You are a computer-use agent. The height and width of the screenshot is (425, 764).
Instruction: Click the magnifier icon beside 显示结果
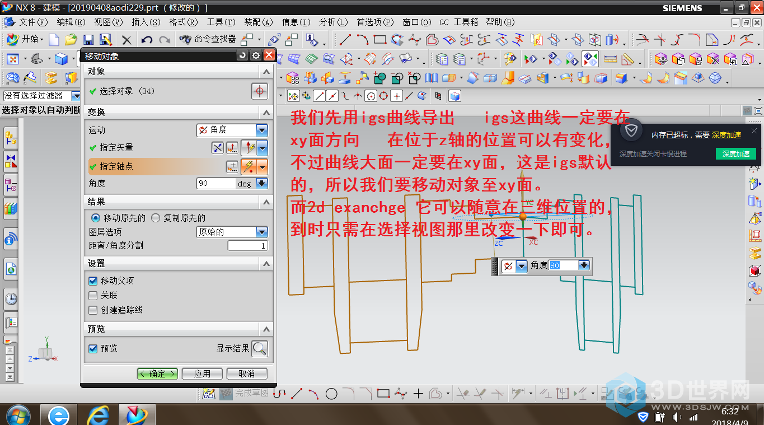coord(259,349)
